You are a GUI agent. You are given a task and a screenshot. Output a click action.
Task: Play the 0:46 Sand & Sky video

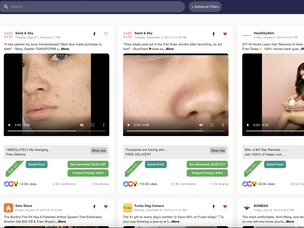(x=9, y=125)
